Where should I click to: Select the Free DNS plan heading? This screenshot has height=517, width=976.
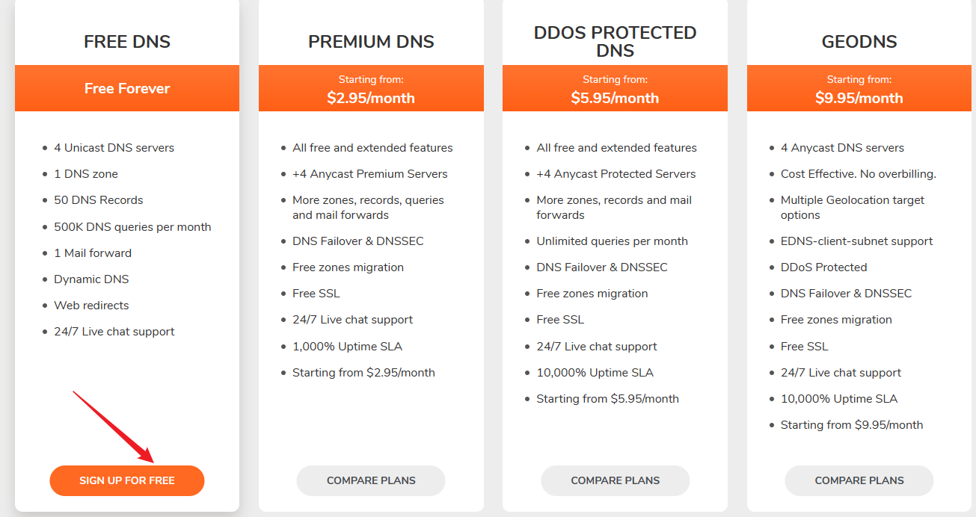tap(127, 42)
